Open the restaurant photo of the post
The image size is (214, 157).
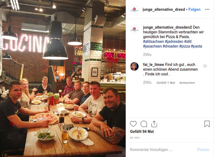point(63,78)
